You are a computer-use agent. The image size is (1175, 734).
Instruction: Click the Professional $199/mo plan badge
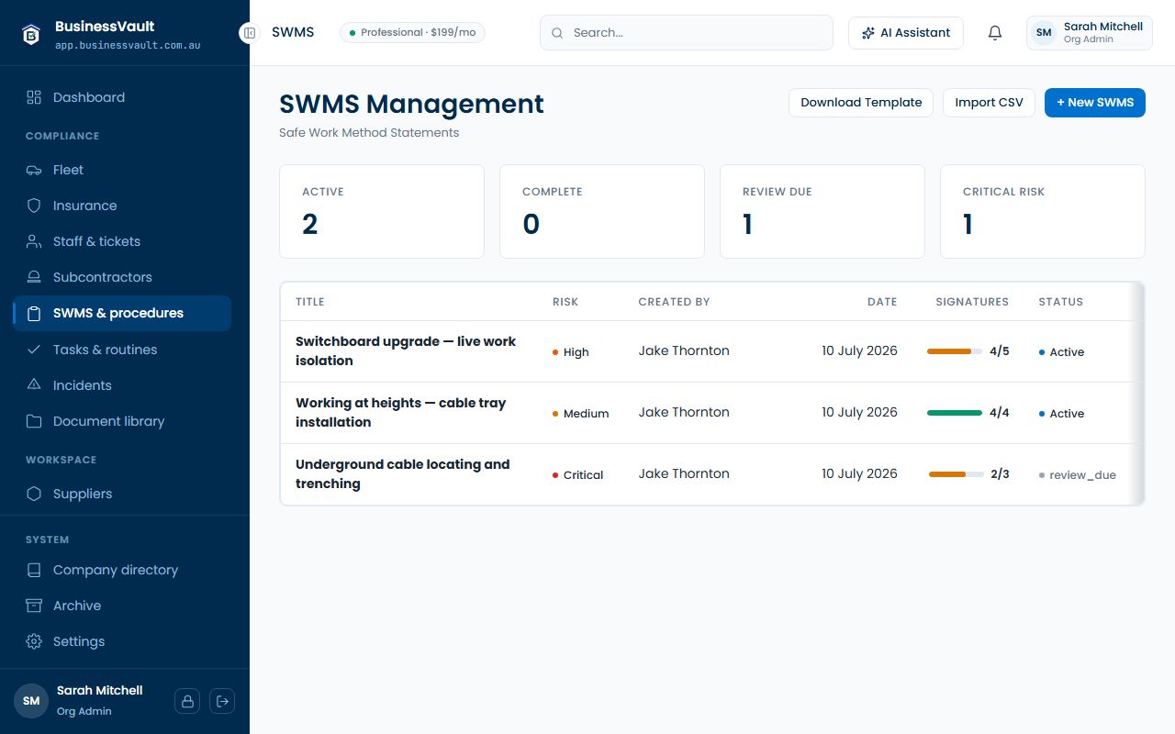412,33
